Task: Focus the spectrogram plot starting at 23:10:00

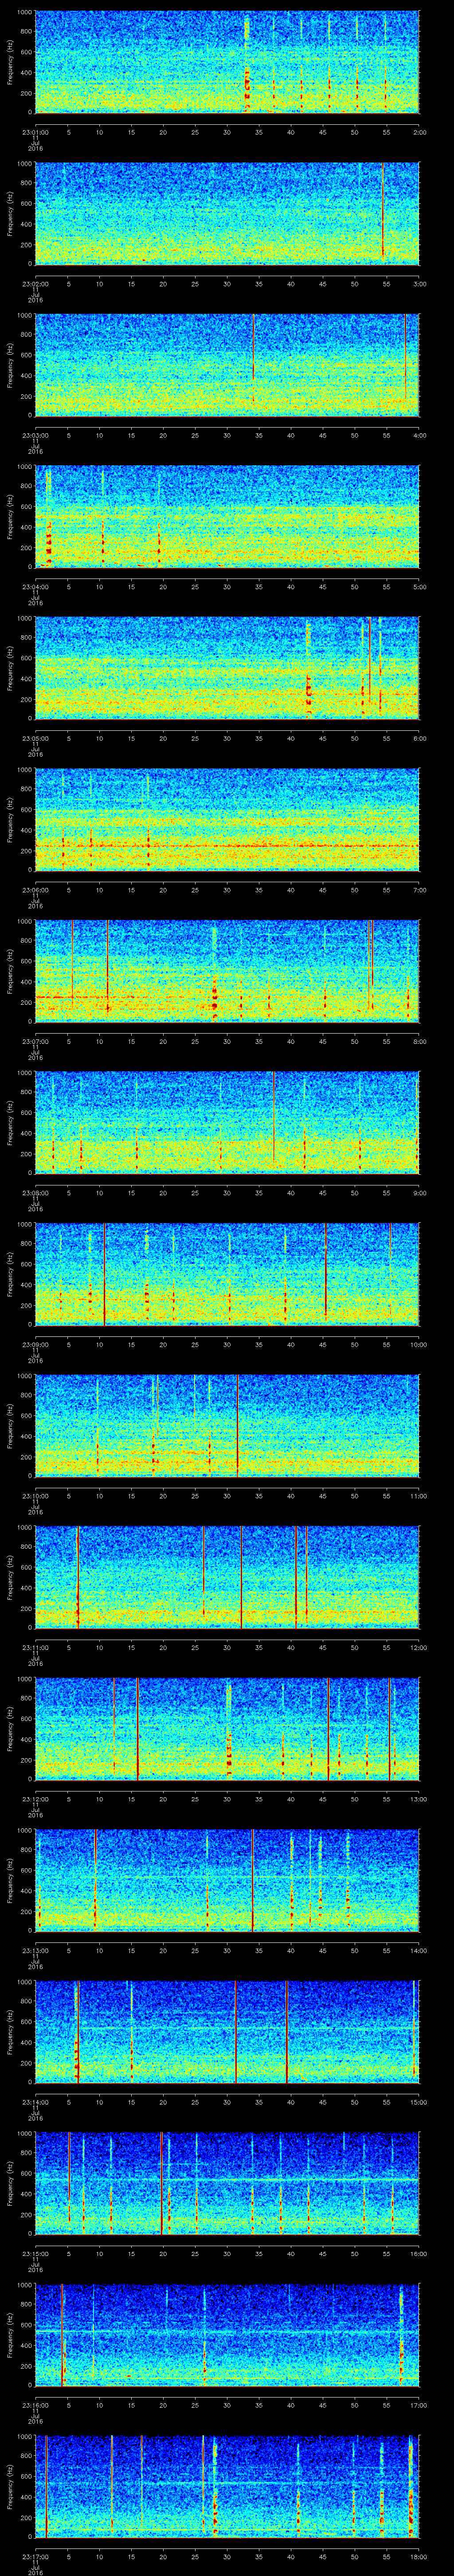Action: [x=227, y=1425]
